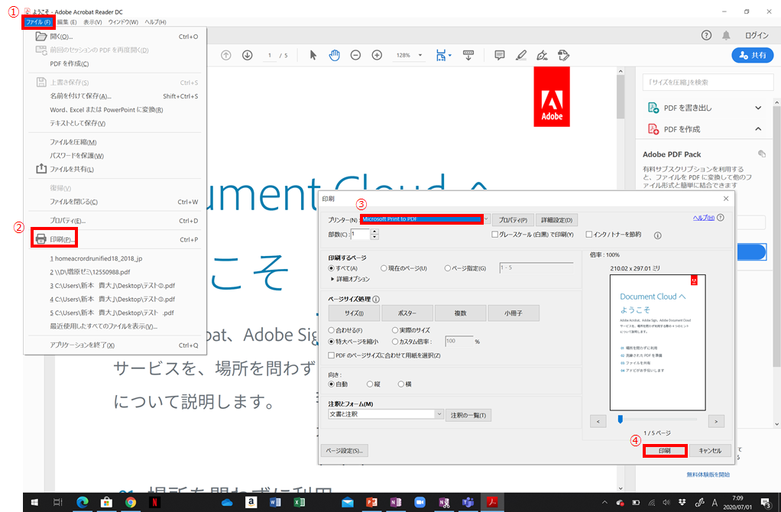Click the preview next page arrow button

pyautogui.click(x=716, y=421)
